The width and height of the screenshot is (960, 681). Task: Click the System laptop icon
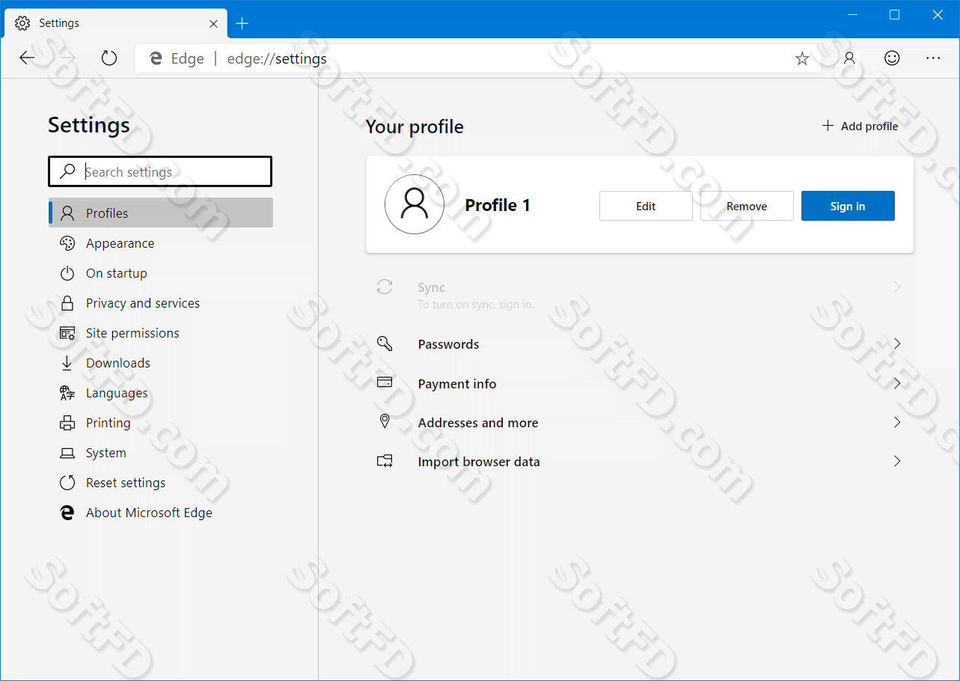pos(67,453)
